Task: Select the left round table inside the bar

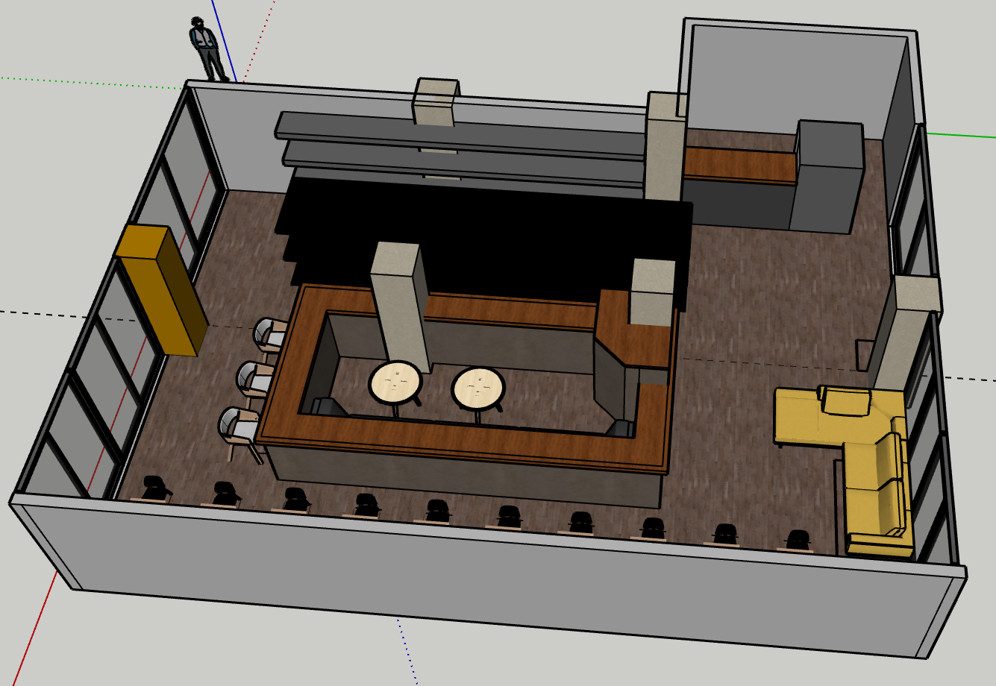Action: click(395, 383)
